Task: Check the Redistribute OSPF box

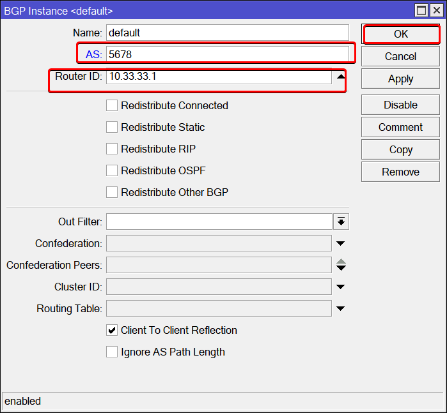Action: (112, 170)
